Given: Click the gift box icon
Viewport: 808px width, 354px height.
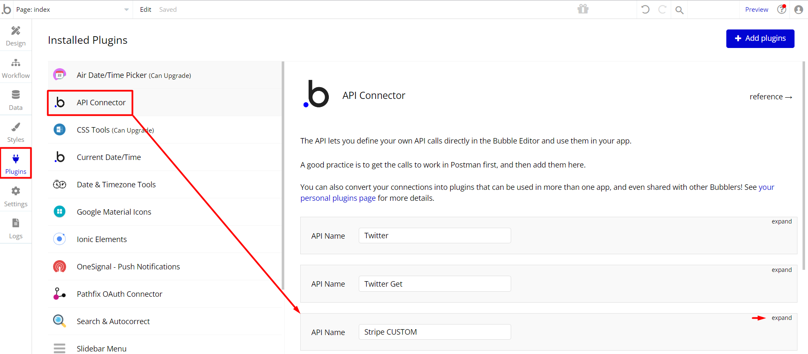Looking at the screenshot, I should 583,9.
